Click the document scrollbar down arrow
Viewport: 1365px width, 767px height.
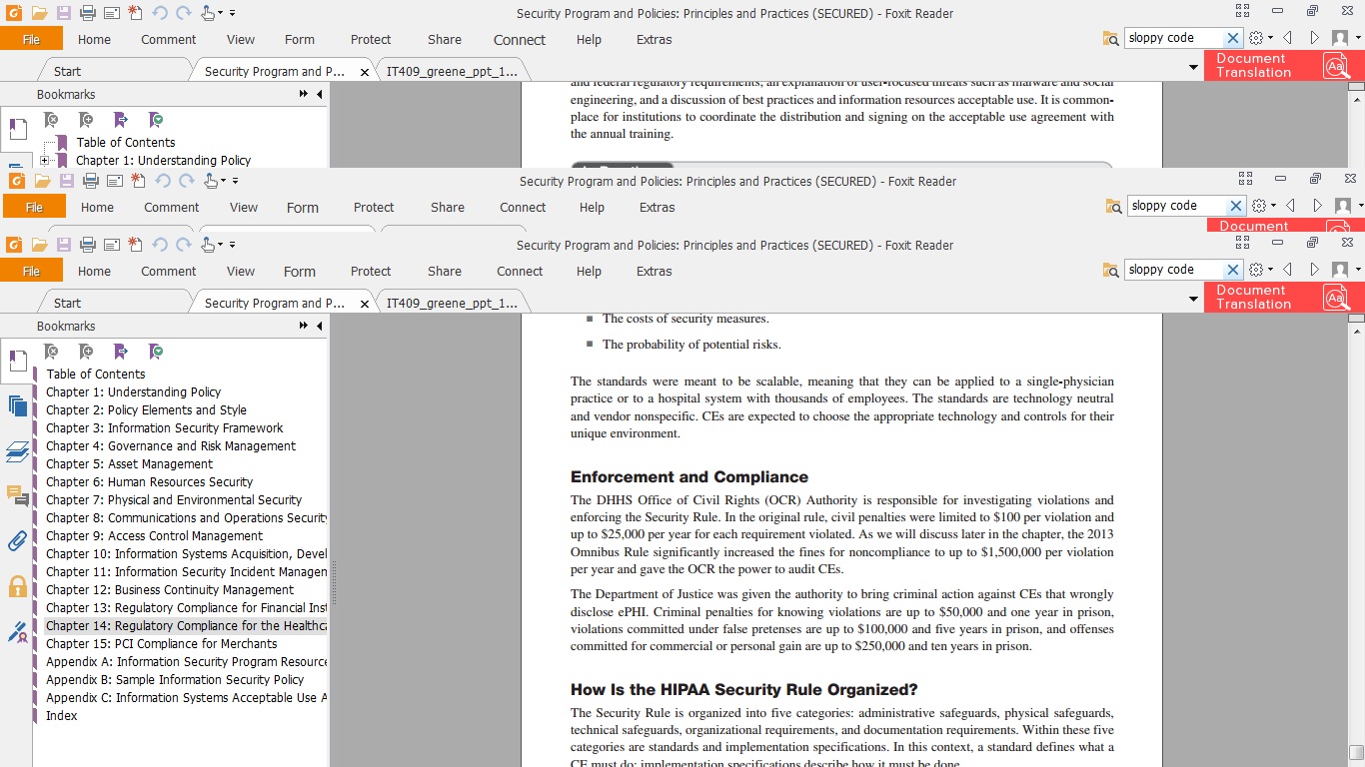click(1356, 751)
